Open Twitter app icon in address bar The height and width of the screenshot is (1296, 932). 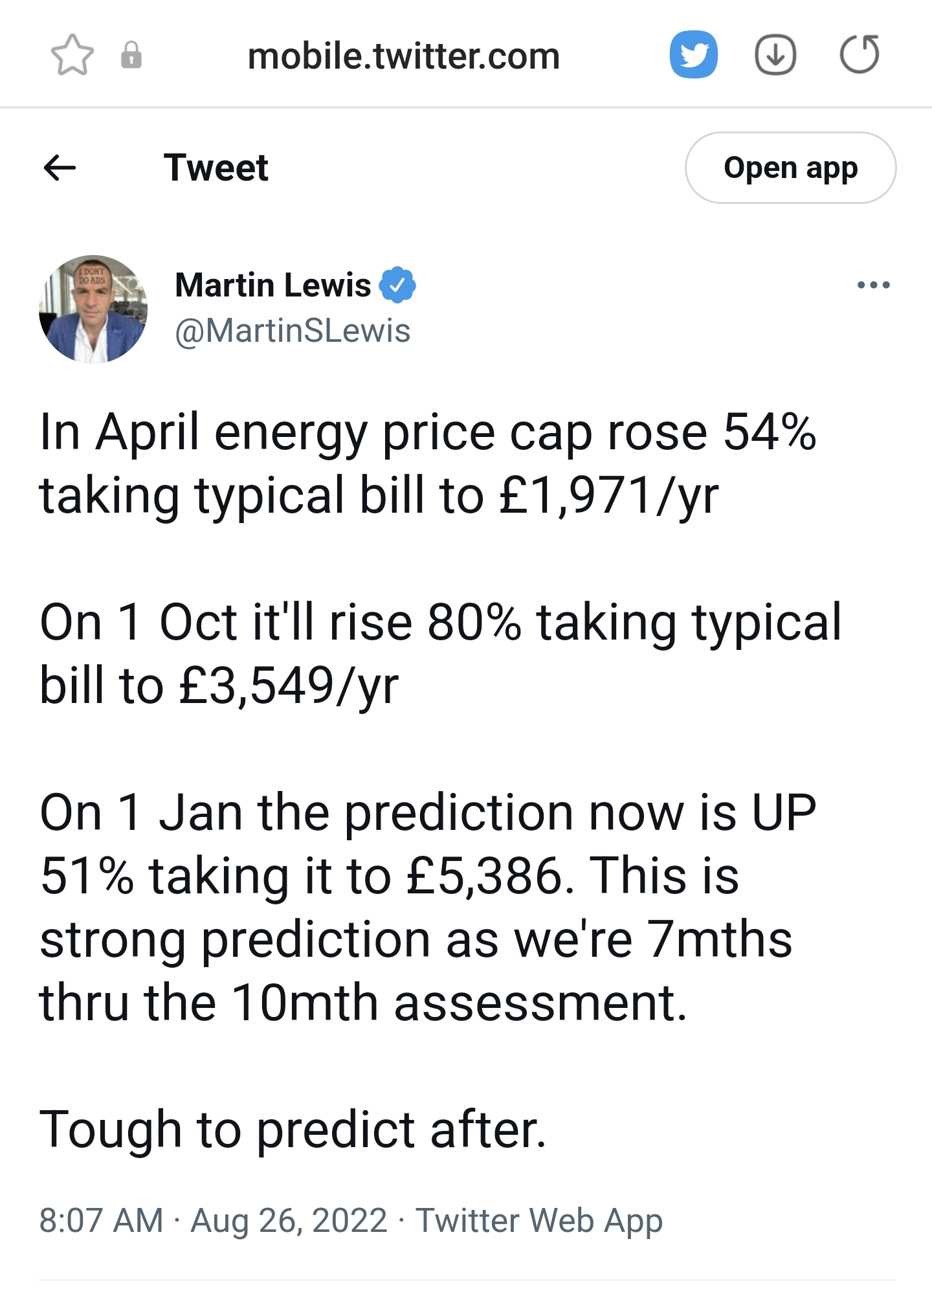tap(693, 54)
